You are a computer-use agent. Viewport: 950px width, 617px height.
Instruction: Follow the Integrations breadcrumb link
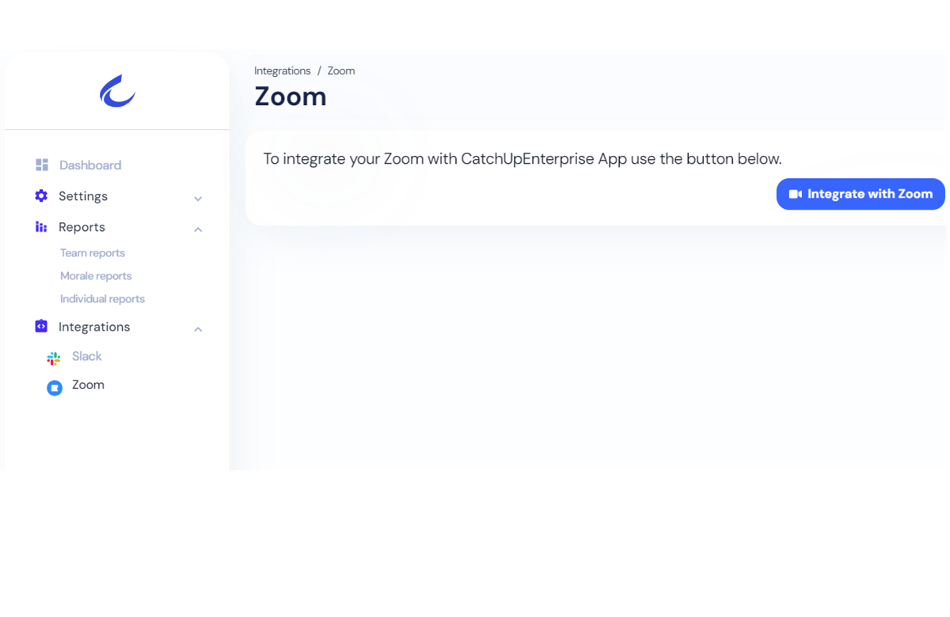pos(283,71)
